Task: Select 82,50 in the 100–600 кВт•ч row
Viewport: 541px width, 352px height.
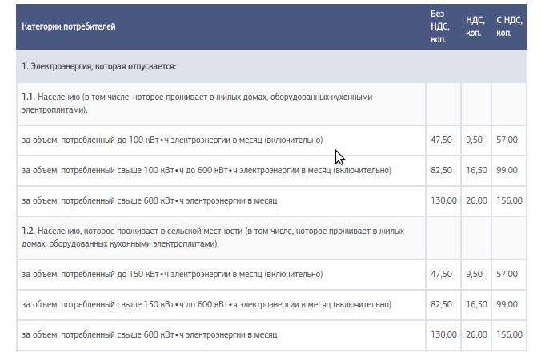Action: 441,170
